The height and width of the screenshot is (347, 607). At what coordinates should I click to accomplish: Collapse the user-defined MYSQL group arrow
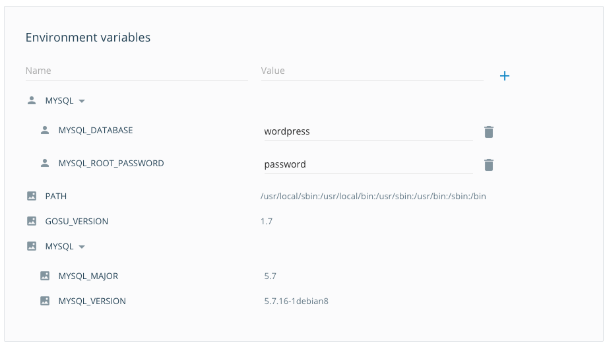click(82, 101)
